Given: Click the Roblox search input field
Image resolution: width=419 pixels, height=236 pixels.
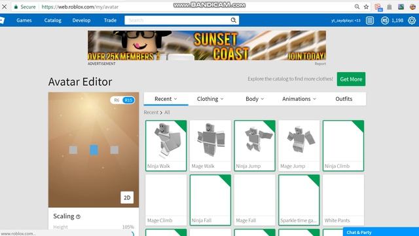Looking at the screenshot, I should coord(177,20).
